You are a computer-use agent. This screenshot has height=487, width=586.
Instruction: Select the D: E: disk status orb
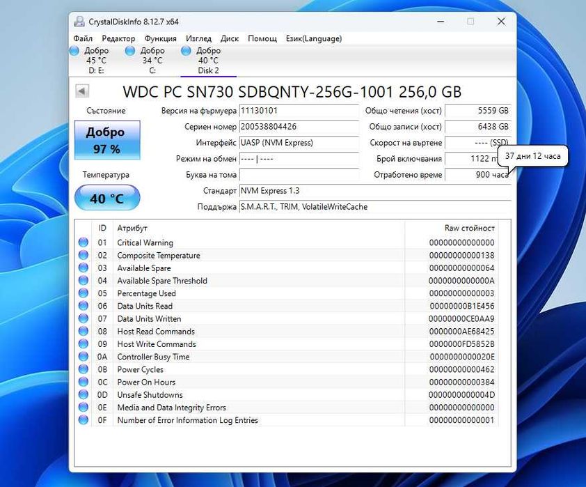(x=74, y=50)
